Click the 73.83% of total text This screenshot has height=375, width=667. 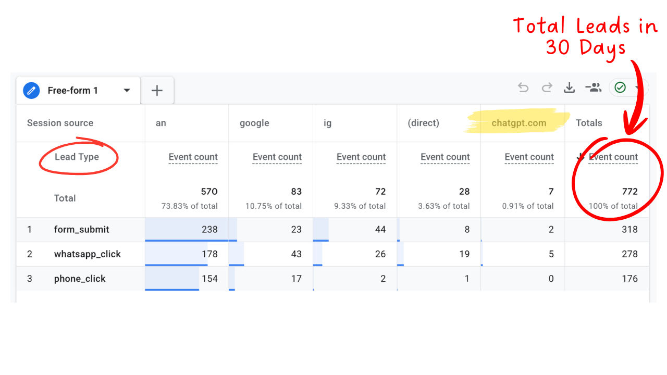(190, 206)
